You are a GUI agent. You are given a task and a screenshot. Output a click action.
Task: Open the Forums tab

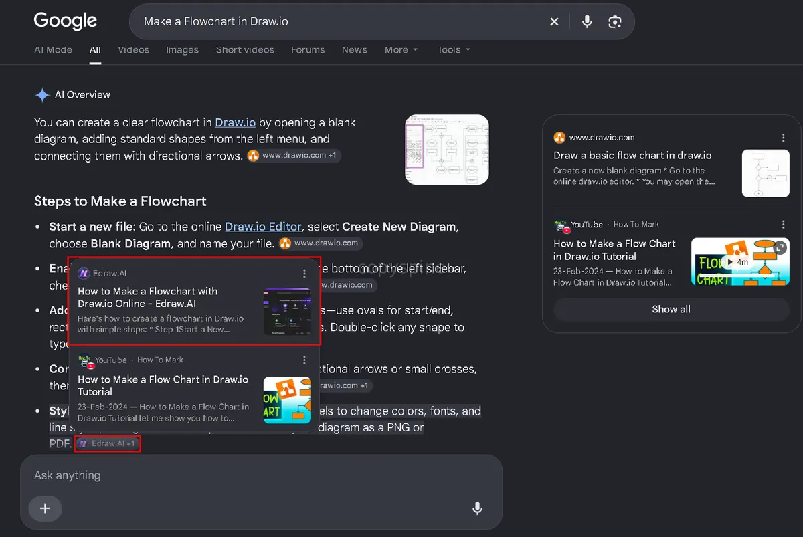308,50
